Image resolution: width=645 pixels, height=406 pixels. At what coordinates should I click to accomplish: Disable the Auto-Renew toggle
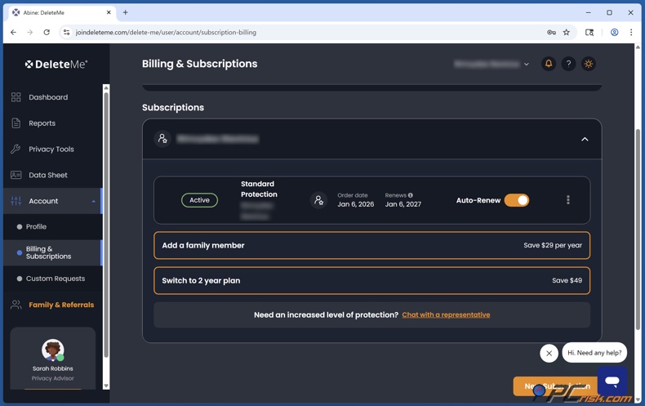(x=517, y=200)
